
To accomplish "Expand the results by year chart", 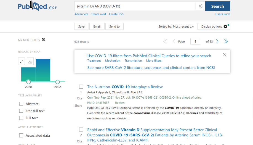I will point(22,61).
